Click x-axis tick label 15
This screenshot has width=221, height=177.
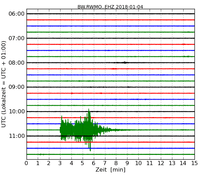tap(194, 163)
